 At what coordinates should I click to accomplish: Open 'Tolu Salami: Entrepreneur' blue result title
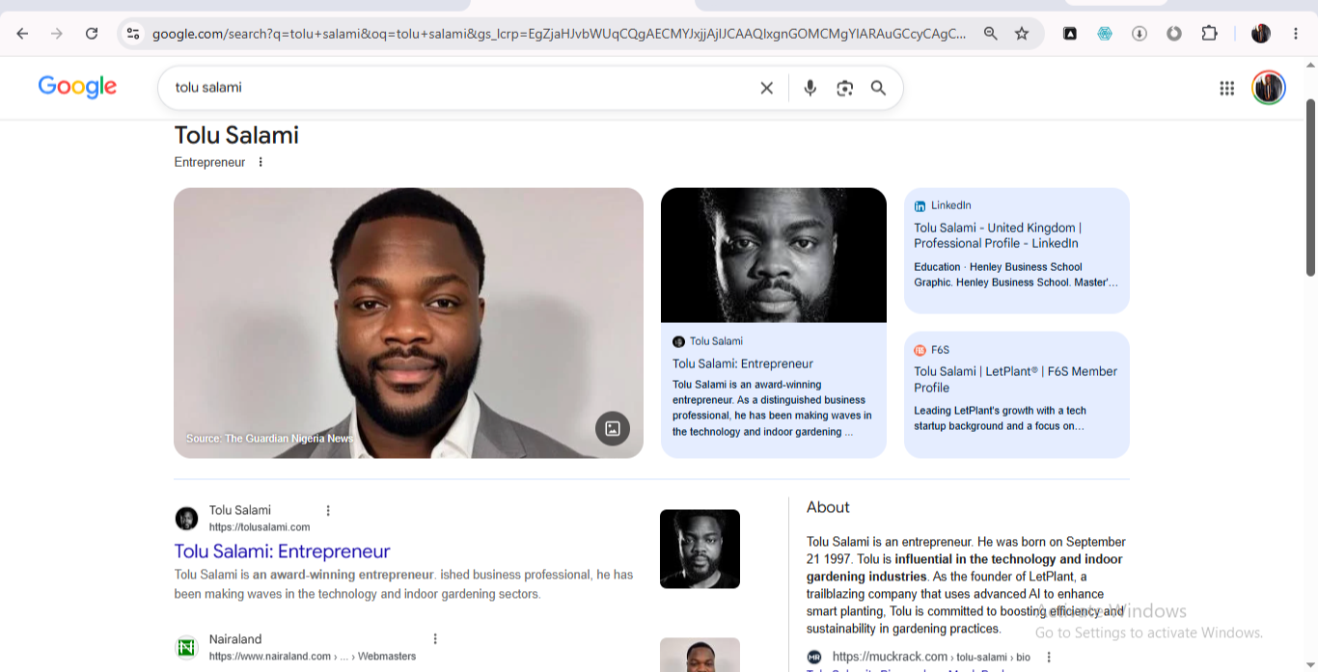(282, 551)
